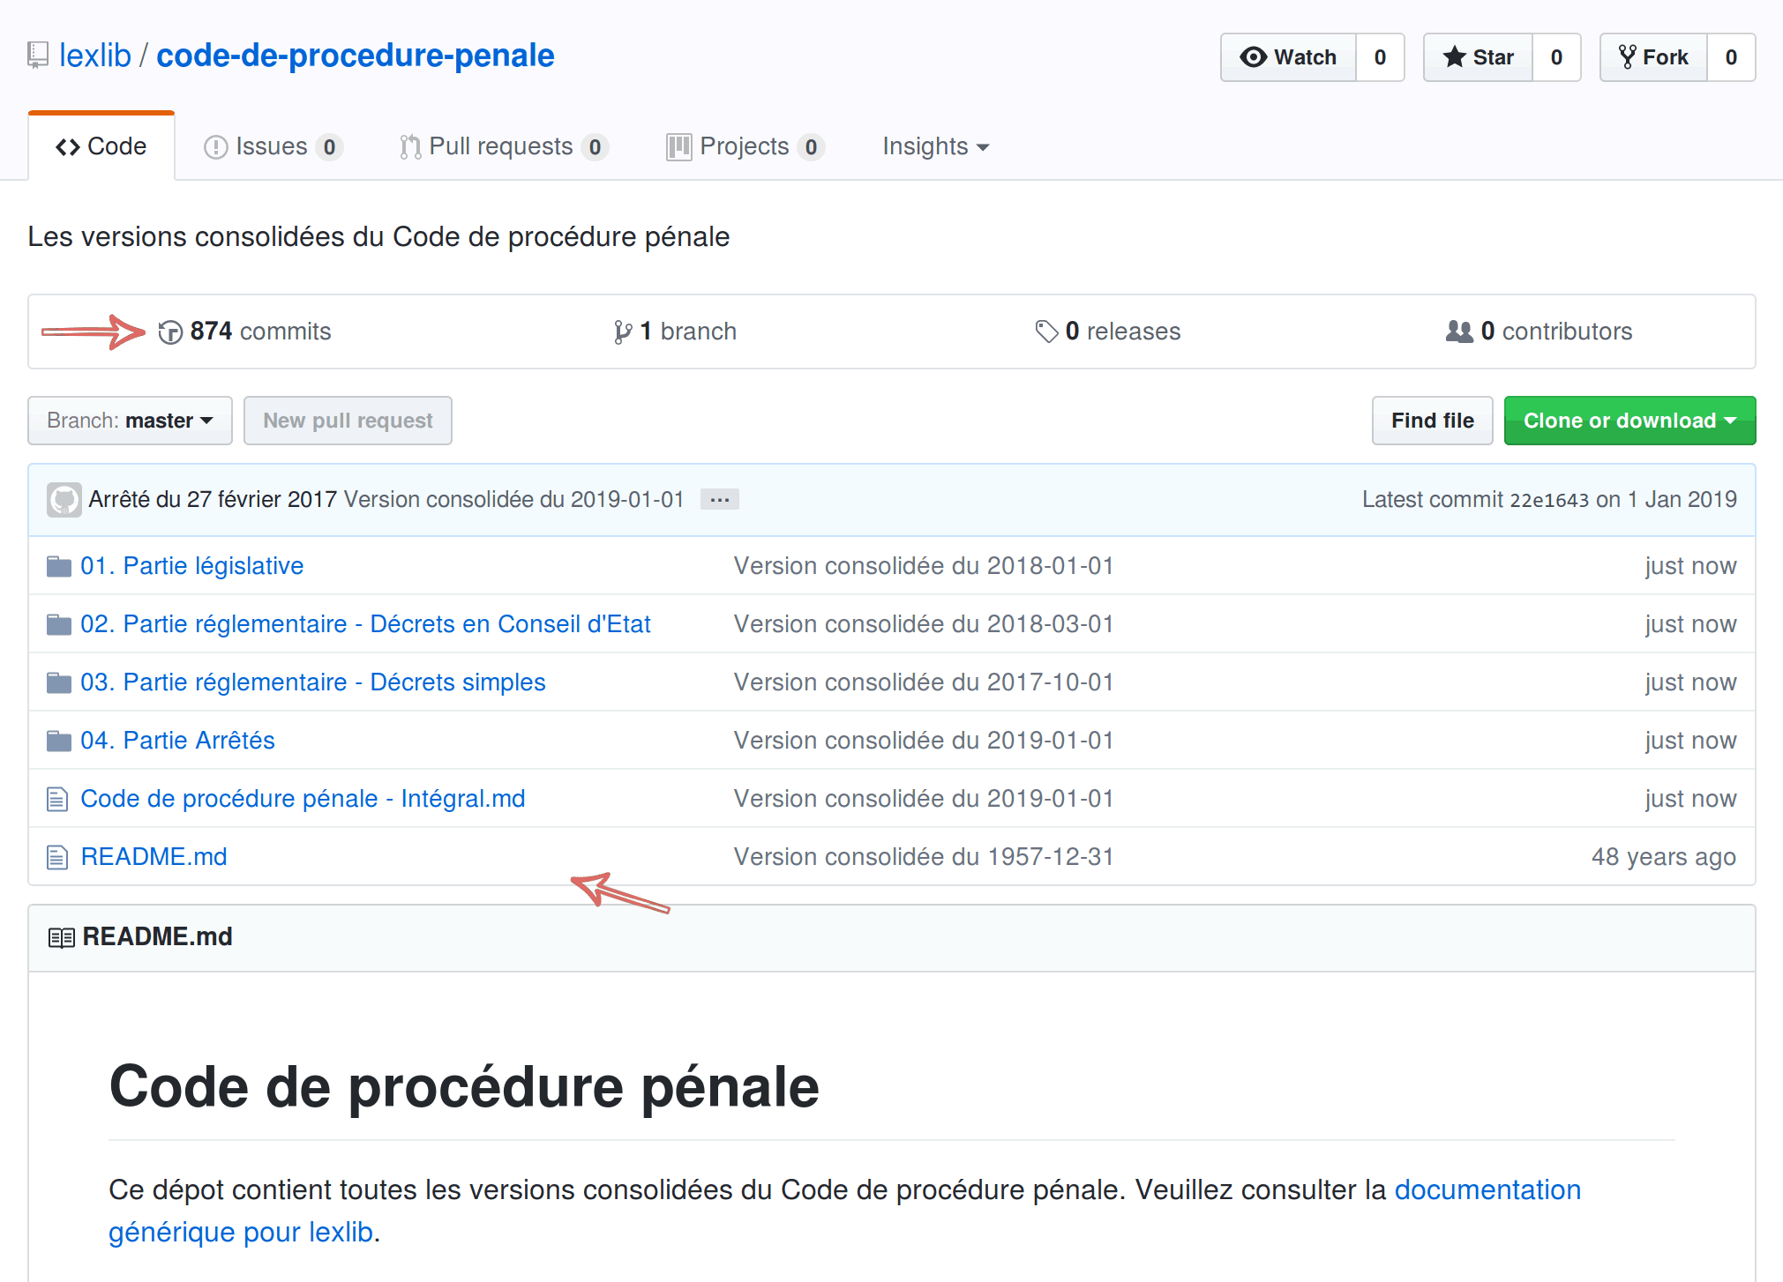This screenshot has width=1783, height=1282.
Task: Click the Issues exclamation circle icon
Action: pos(215,147)
